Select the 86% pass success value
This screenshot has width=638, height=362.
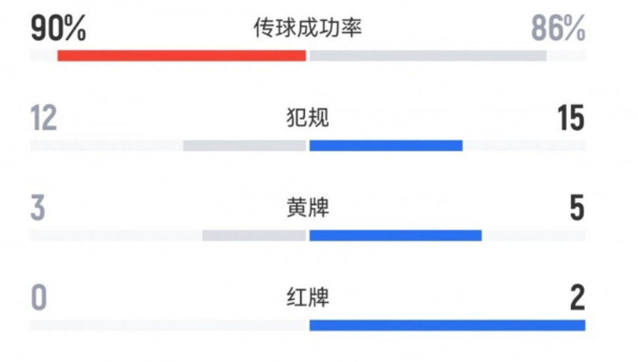558,28
